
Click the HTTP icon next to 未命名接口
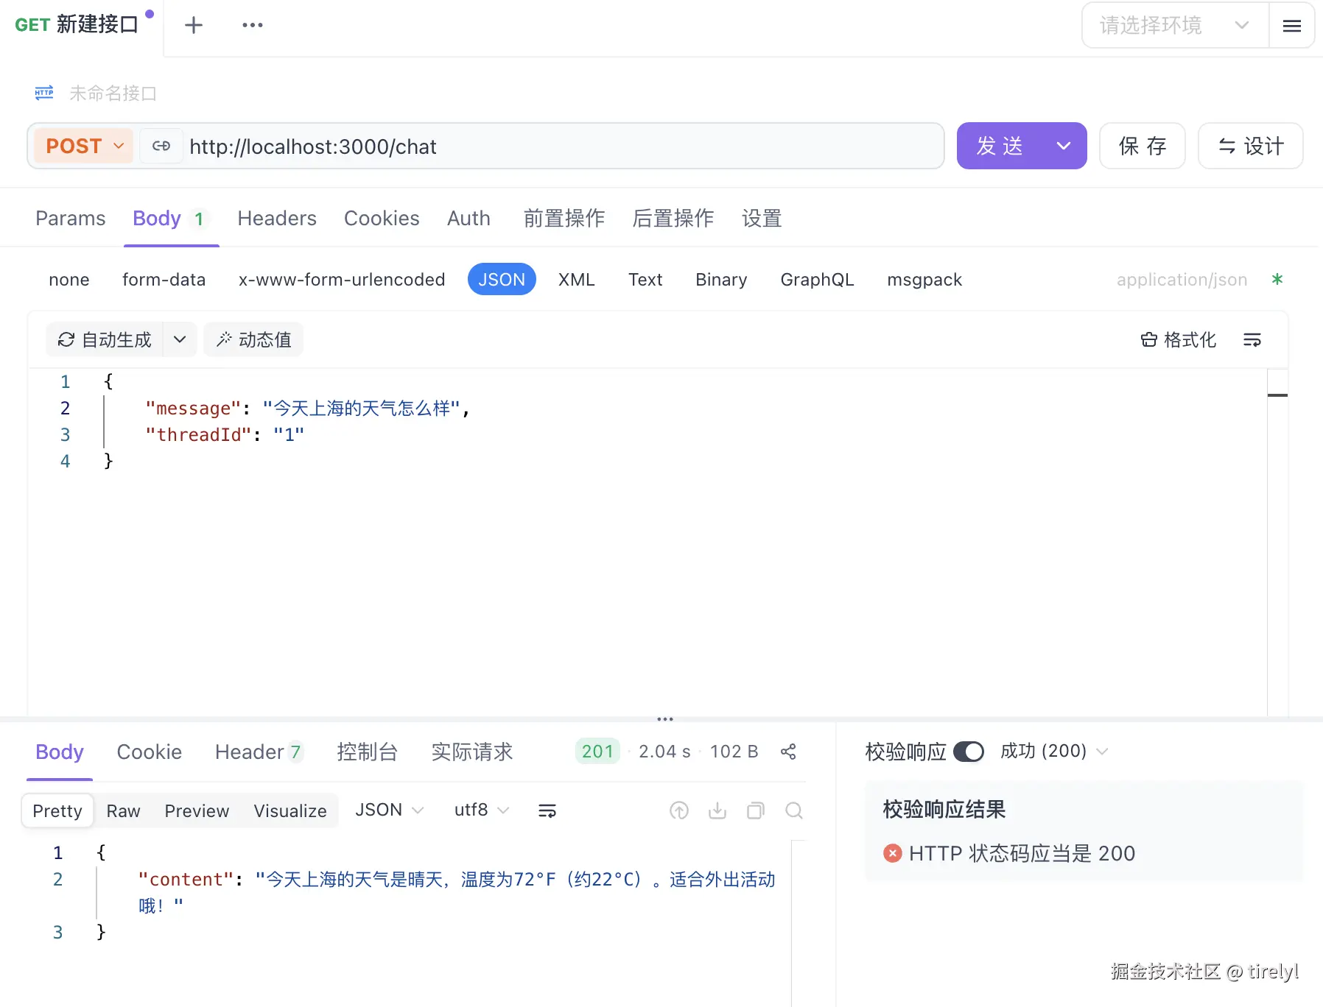point(44,93)
